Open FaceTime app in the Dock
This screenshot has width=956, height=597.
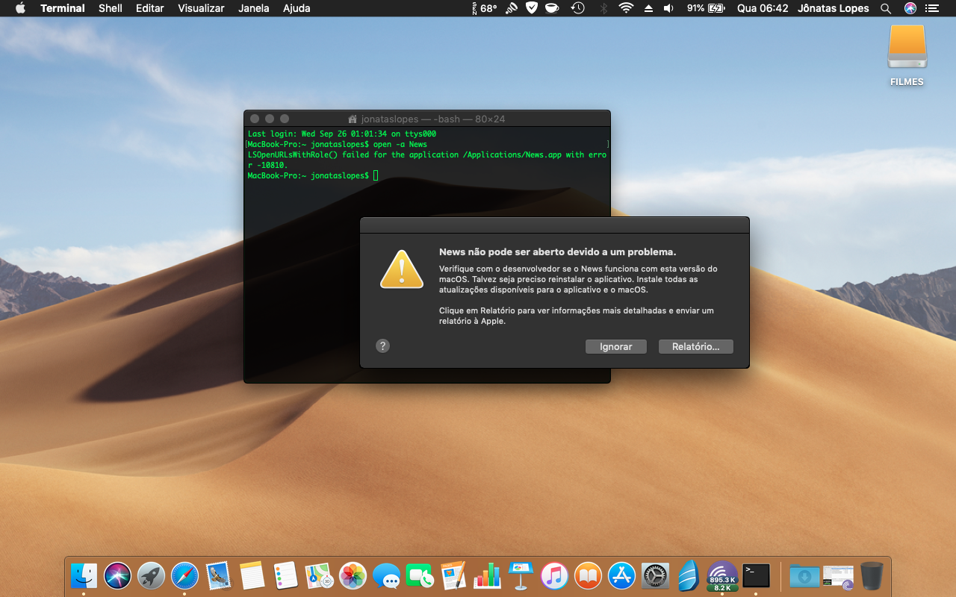coord(420,575)
